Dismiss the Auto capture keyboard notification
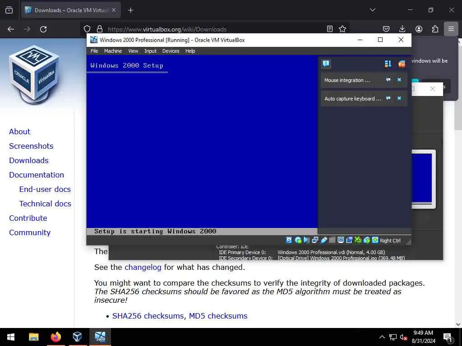Viewport: 462px width, 346px height. click(x=399, y=98)
